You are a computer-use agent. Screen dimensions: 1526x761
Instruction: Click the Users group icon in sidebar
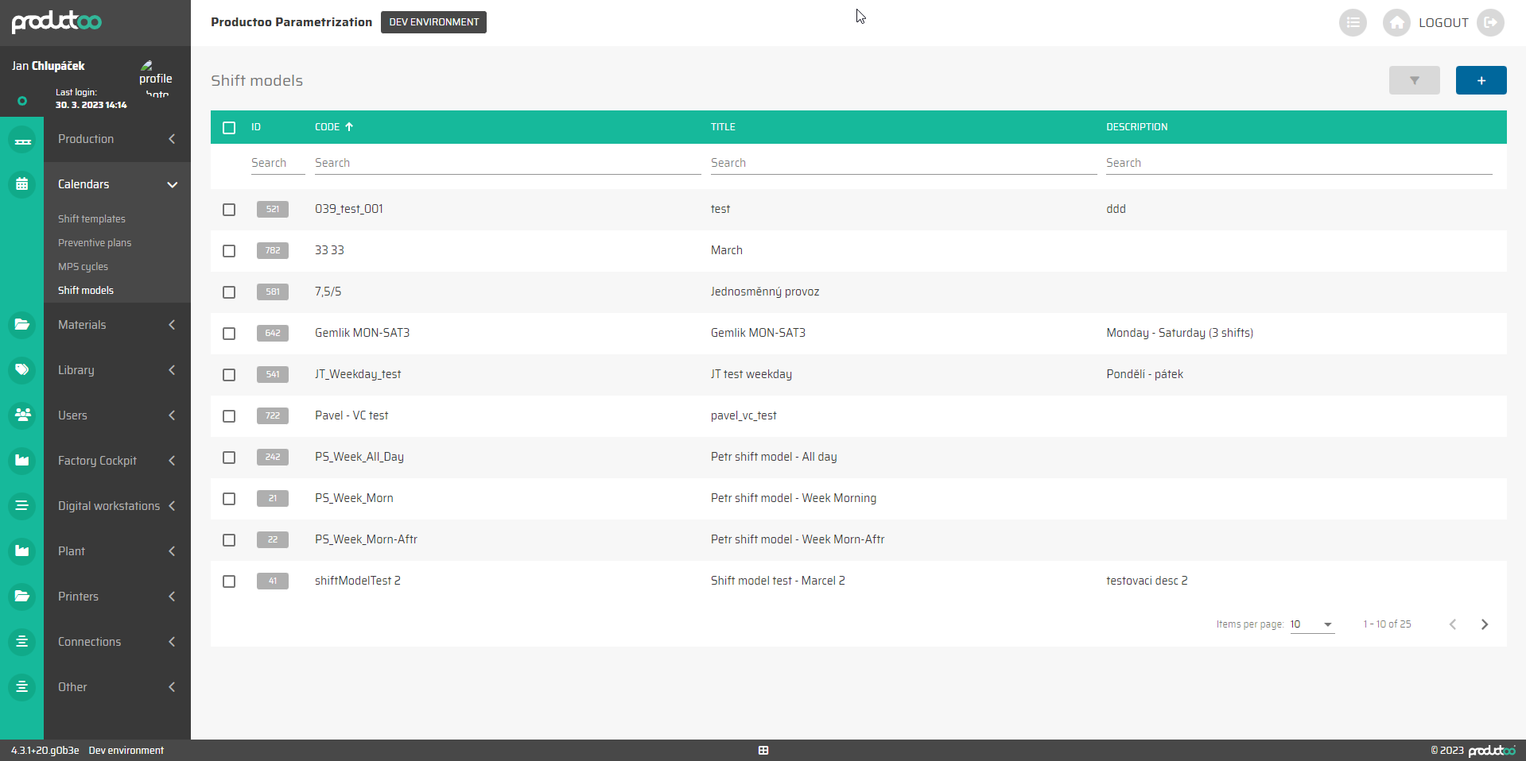point(22,415)
